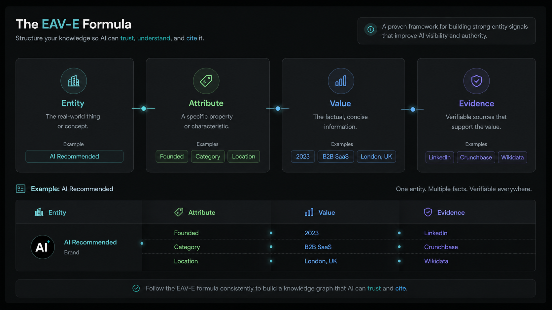Click the 'Value' heading in the third card
Screen dimensions: 552x310
[340, 103]
